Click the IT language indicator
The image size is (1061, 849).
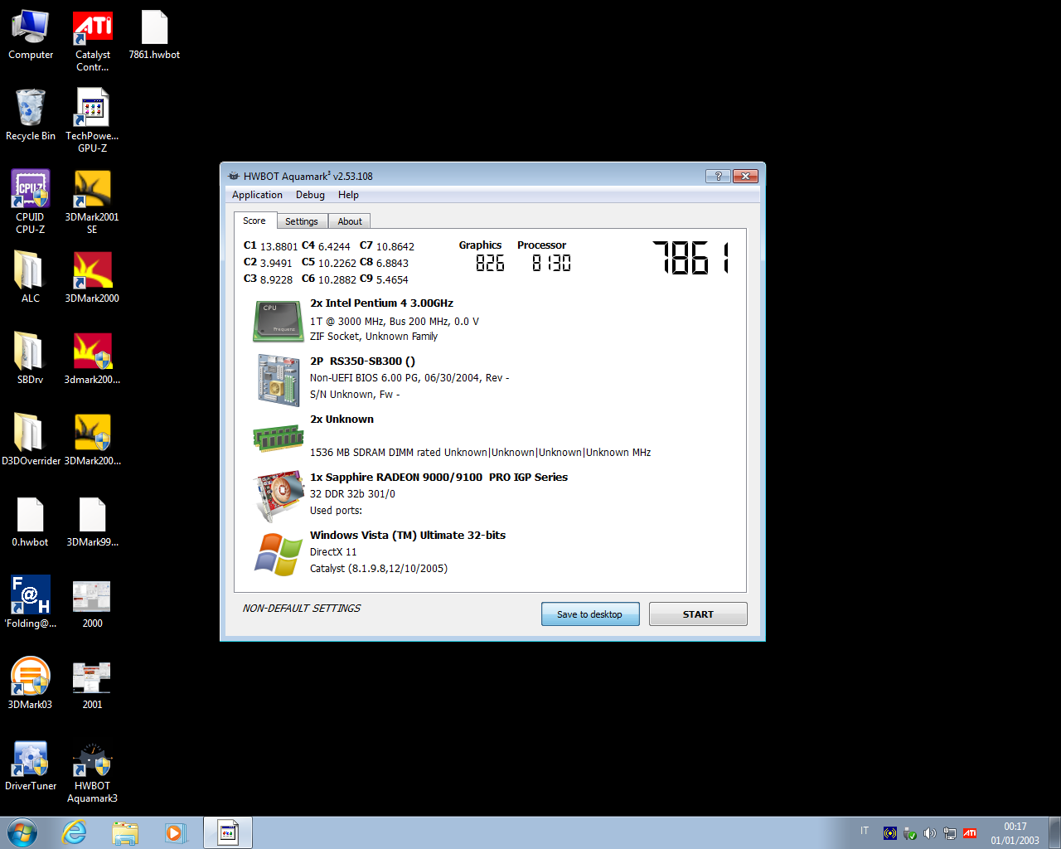pos(865,831)
